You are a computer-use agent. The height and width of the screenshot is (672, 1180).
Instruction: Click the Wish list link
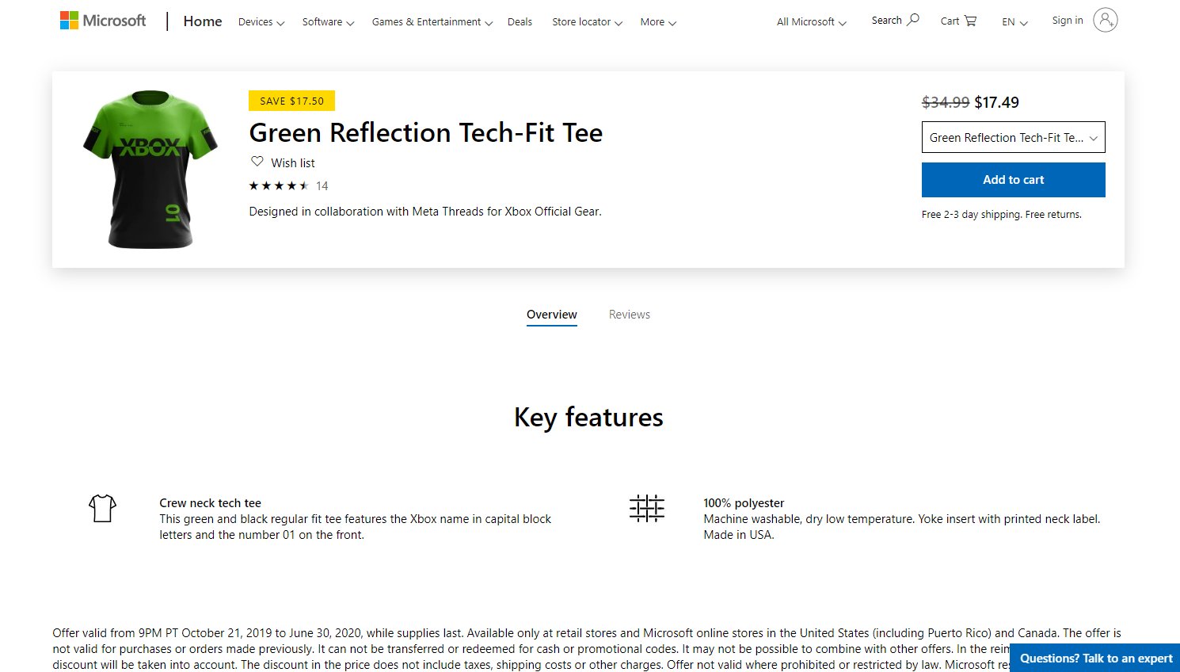coord(293,163)
